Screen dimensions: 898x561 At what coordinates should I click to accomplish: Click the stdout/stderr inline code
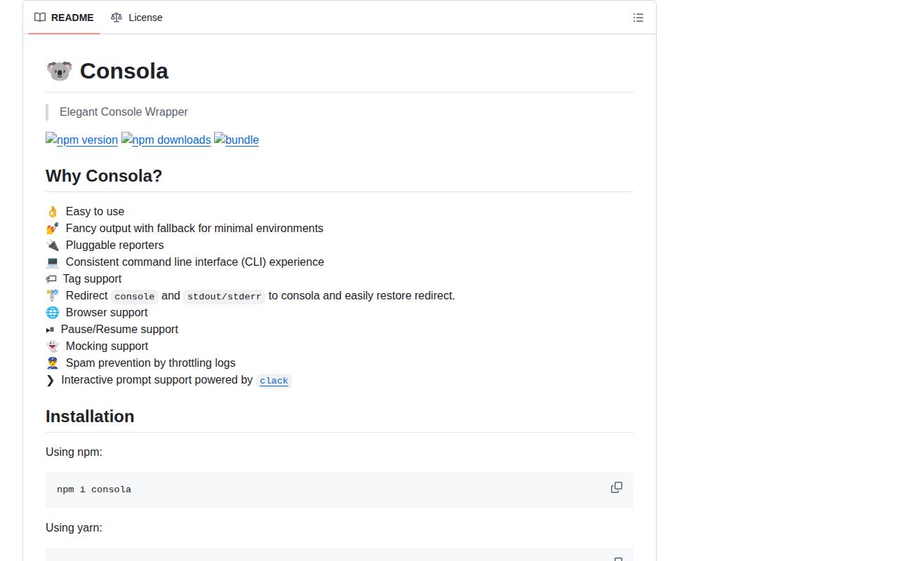(x=224, y=296)
